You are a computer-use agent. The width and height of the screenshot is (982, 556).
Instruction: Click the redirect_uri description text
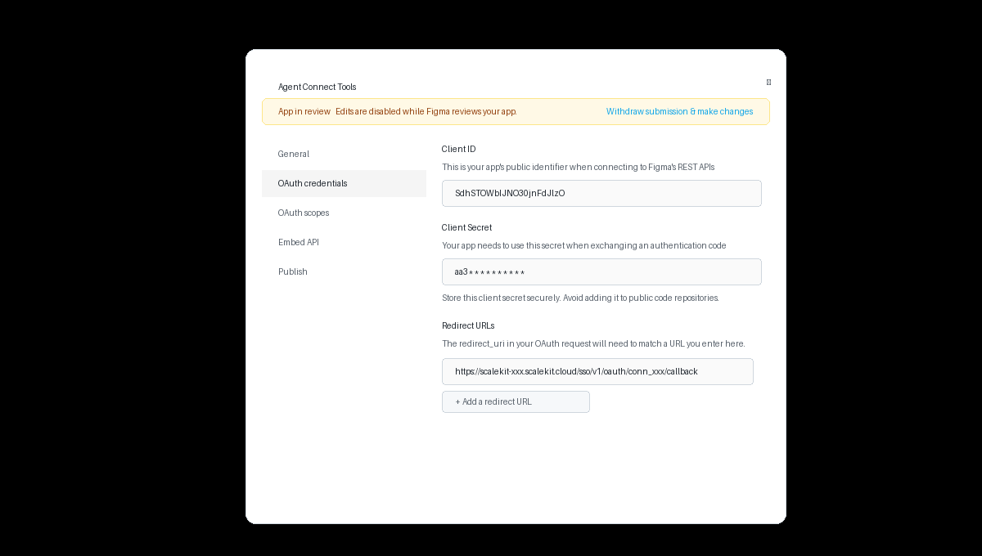point(593,343)
